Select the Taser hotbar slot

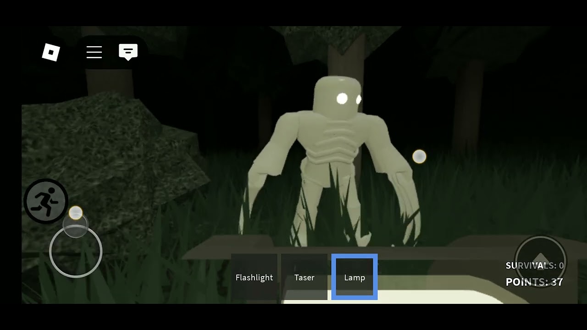click(305, 277)
